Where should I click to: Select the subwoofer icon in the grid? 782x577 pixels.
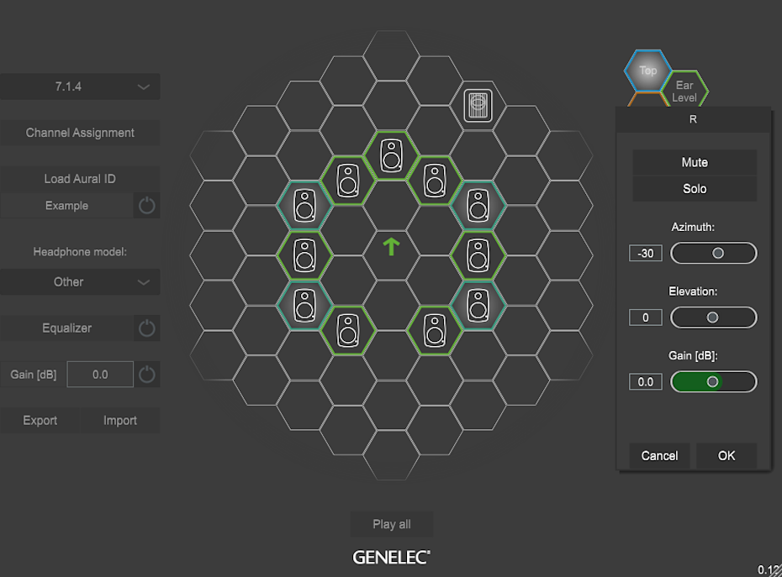point(478,106)
